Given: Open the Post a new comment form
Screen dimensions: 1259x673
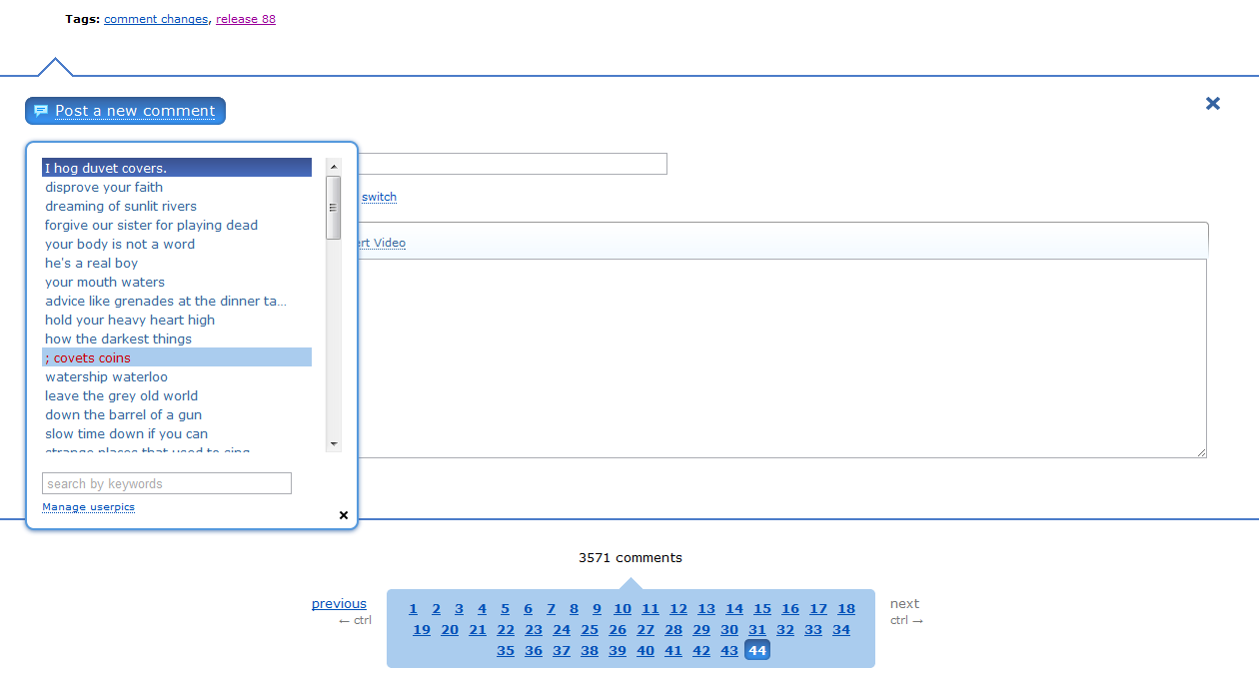Looking at the screenshot, I should point(135,110).
